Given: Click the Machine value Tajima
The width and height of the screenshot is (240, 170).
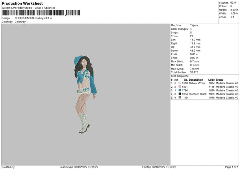Looking at the screenshot, I should pos(194,25).
